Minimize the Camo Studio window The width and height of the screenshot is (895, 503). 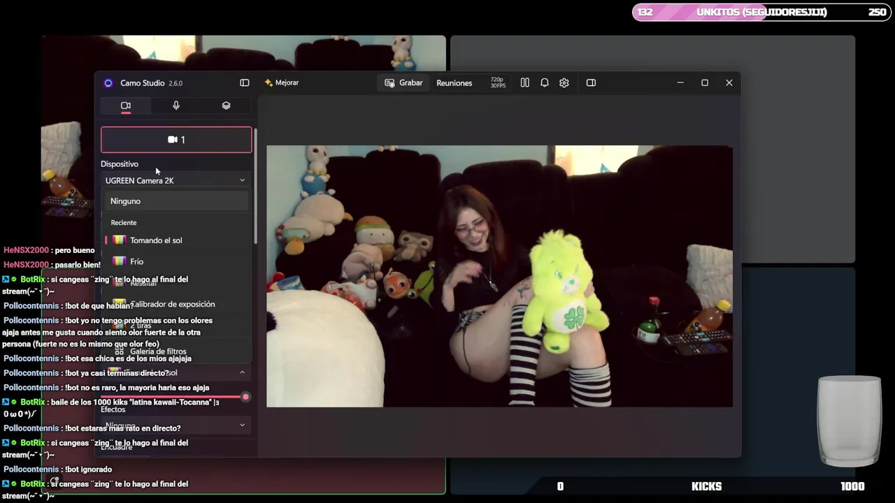[x=680, y=82]
